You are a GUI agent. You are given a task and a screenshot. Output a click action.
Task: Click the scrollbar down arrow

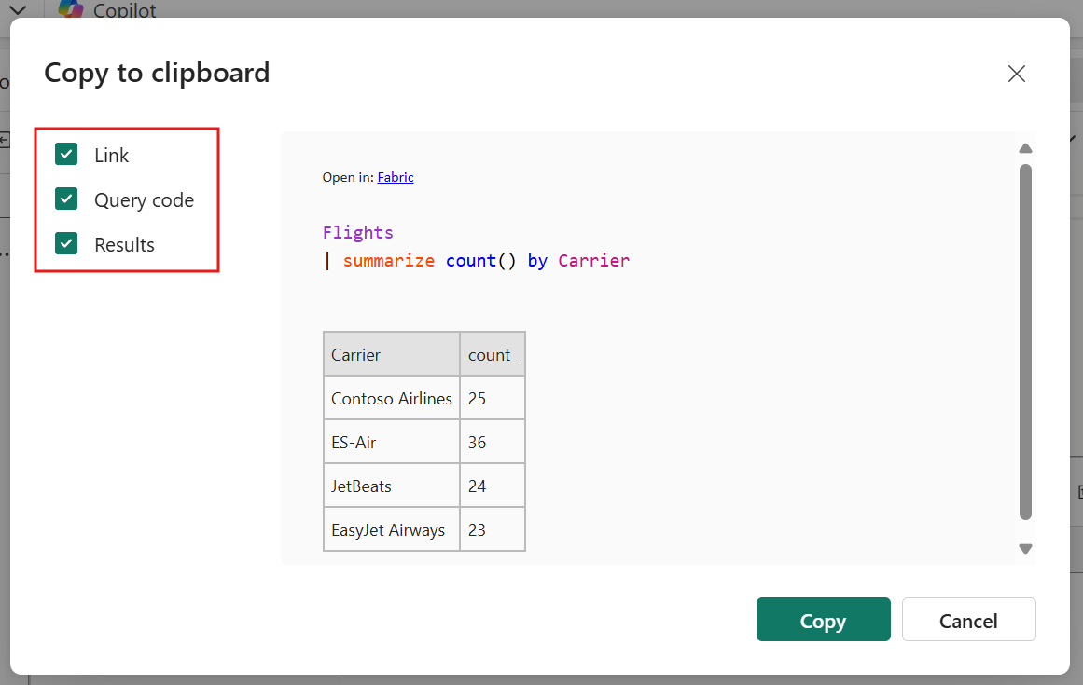pyautogui.click(x=1025, y=549)
